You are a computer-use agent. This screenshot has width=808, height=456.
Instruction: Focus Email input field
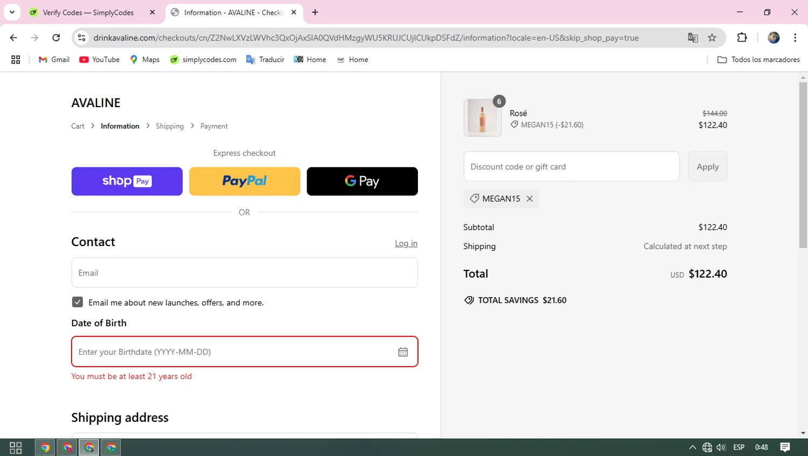click(245, 272)
